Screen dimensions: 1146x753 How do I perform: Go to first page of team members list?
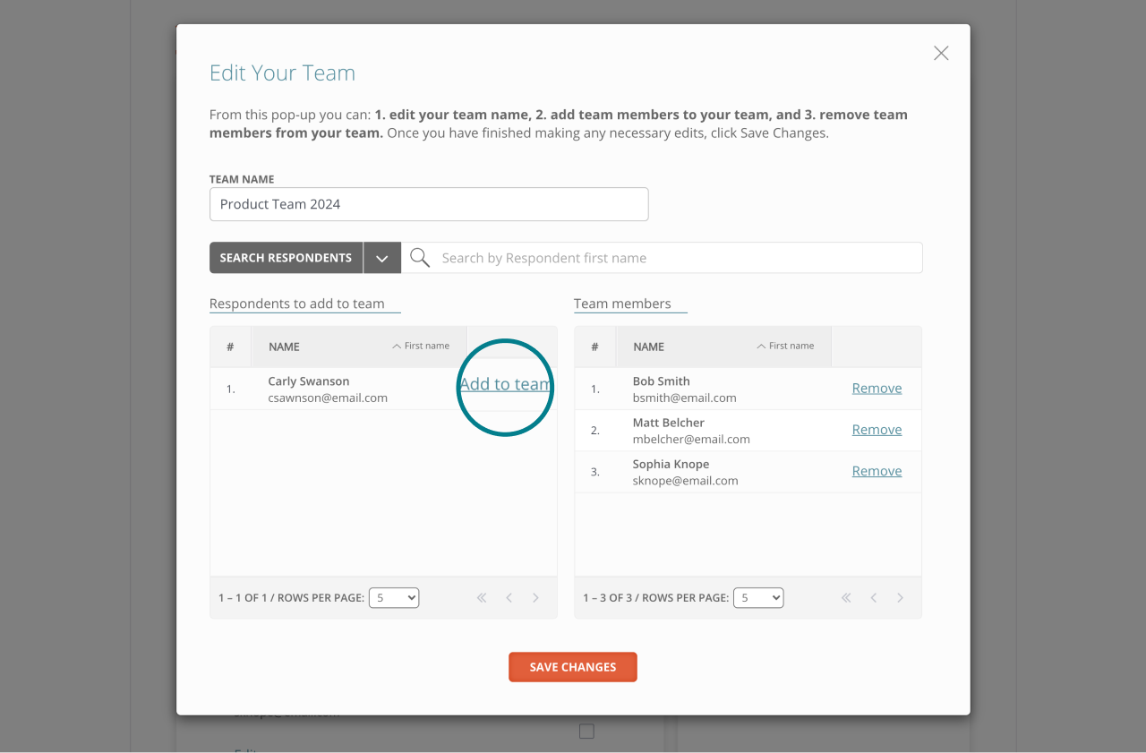tap(846, 598)
